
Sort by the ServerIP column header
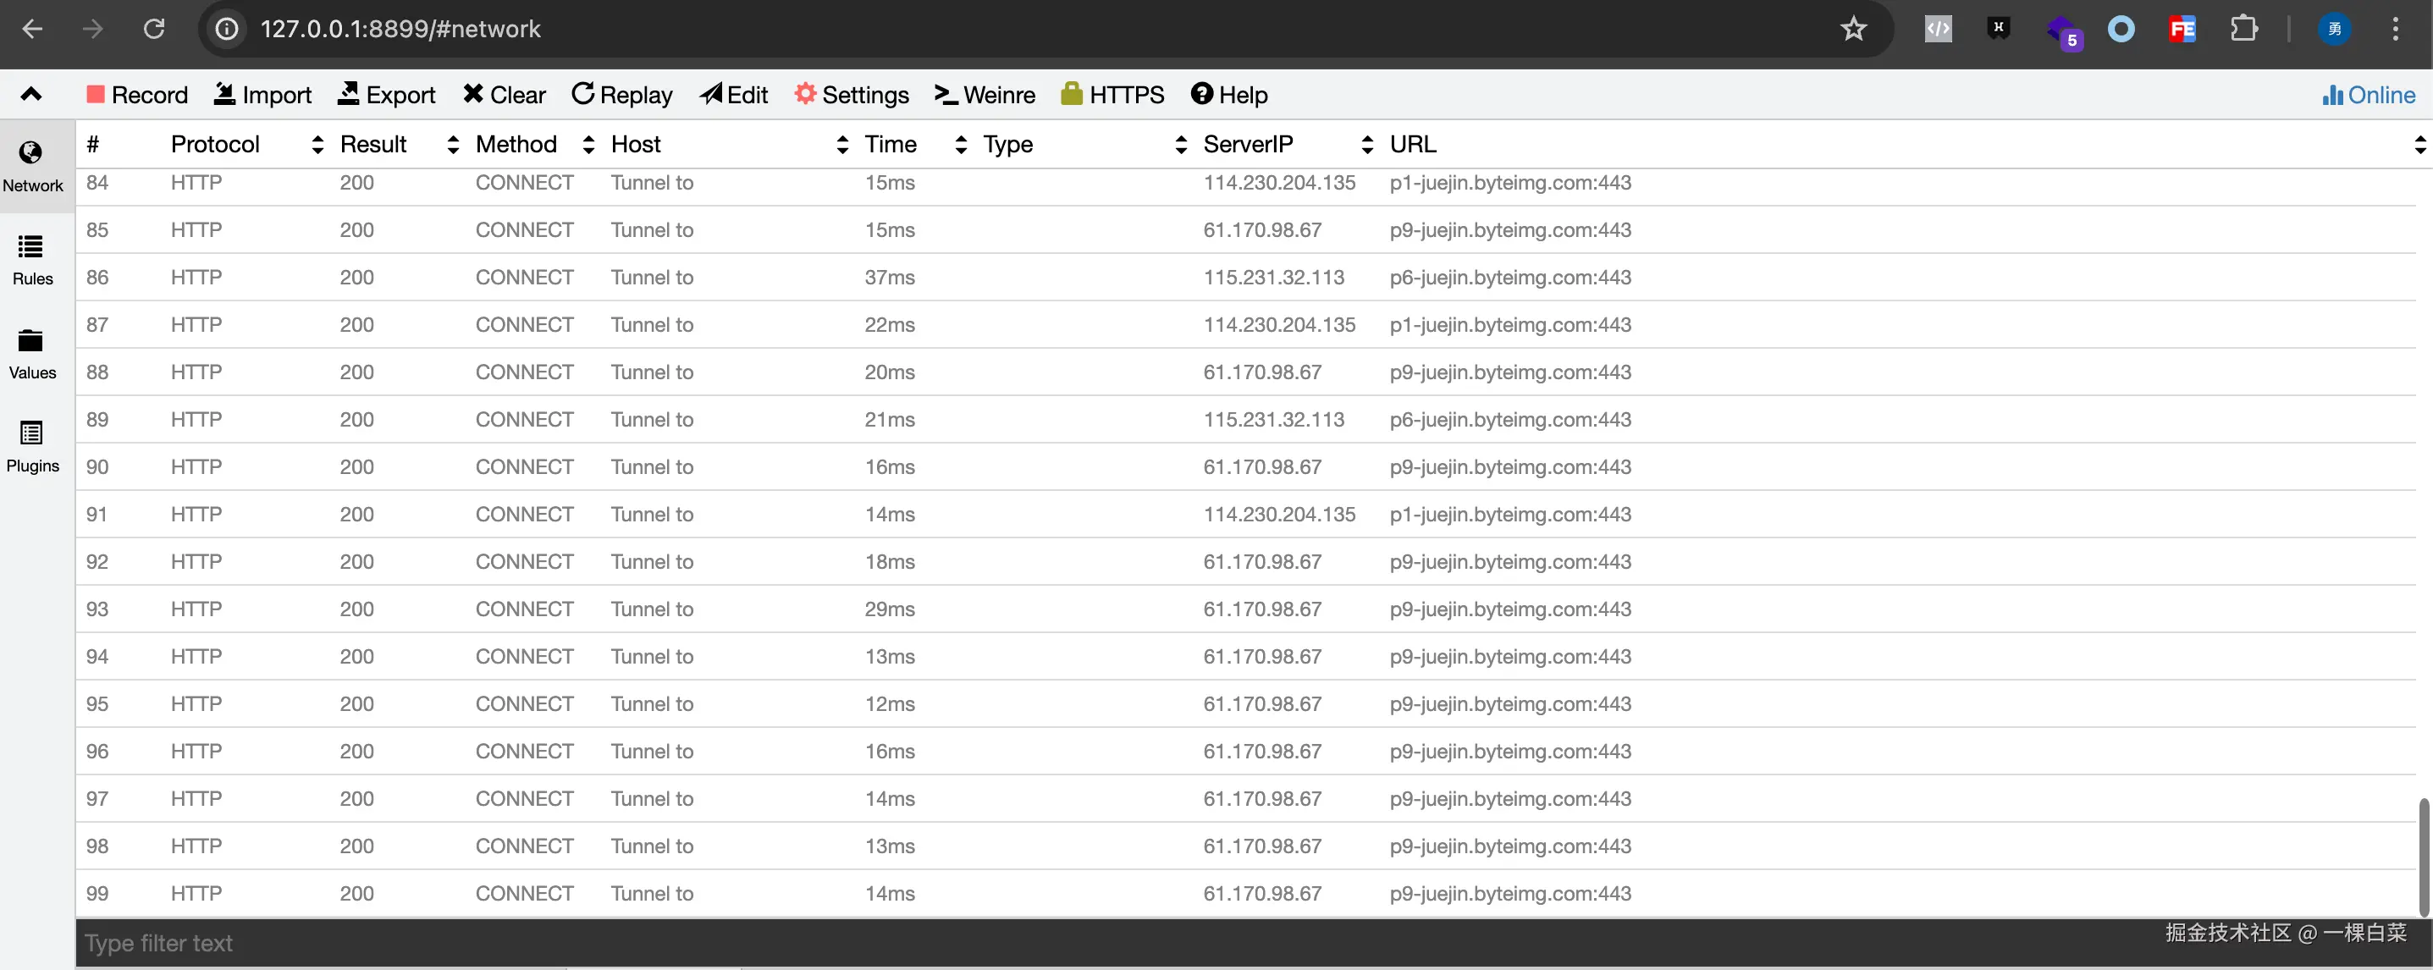pos(1248,144)
